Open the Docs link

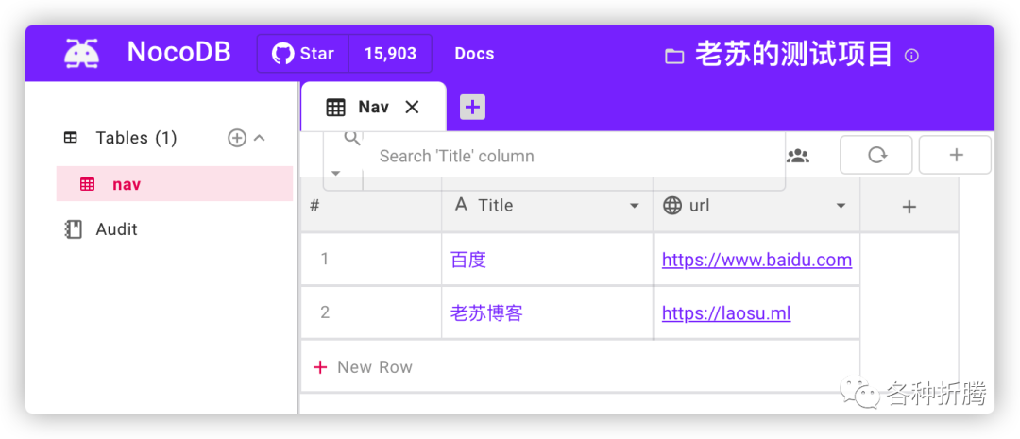(x=474, y=53)
